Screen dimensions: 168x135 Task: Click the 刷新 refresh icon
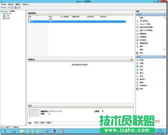click(x=138, y=46)
